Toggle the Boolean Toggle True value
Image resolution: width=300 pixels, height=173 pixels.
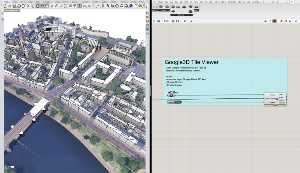[178, 102]
